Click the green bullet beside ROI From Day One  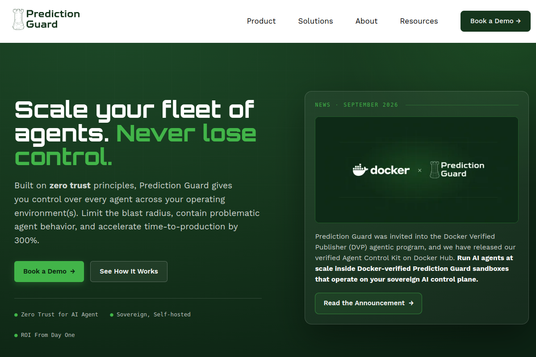[x=16, y=336]
